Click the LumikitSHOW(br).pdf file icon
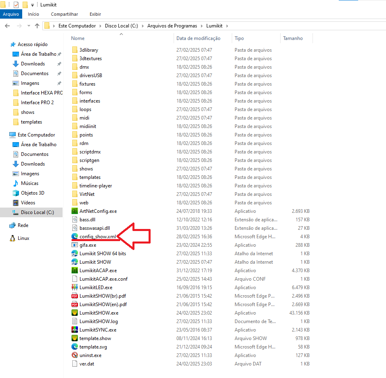The image size is (386, 378). point(74,296)
